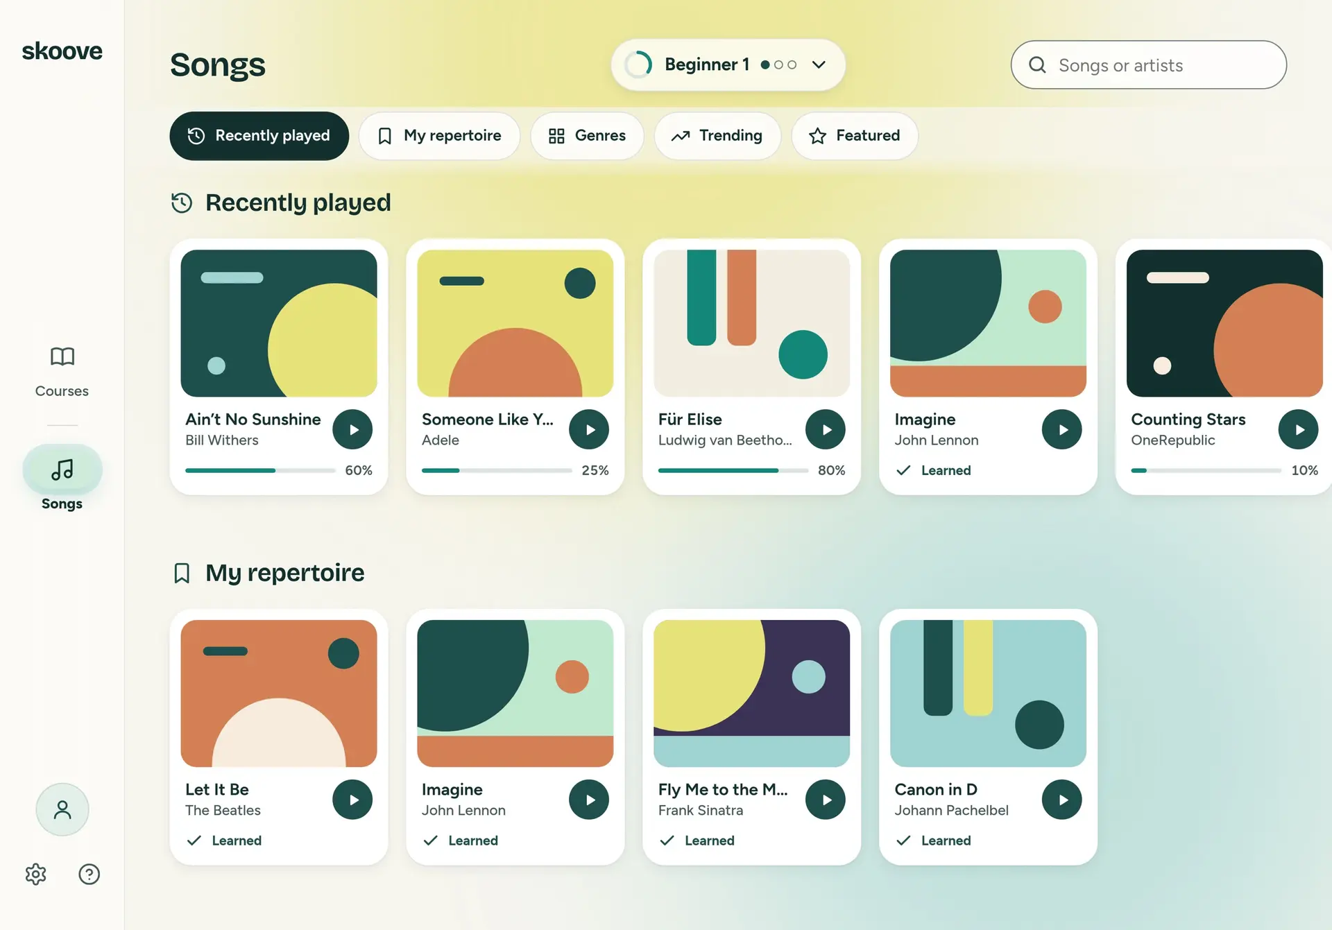Switch to the My repertoire tab
Image resolution: width=1332 pixels, height=930 pixels.
pyautogui.click(x=439, y=136)
